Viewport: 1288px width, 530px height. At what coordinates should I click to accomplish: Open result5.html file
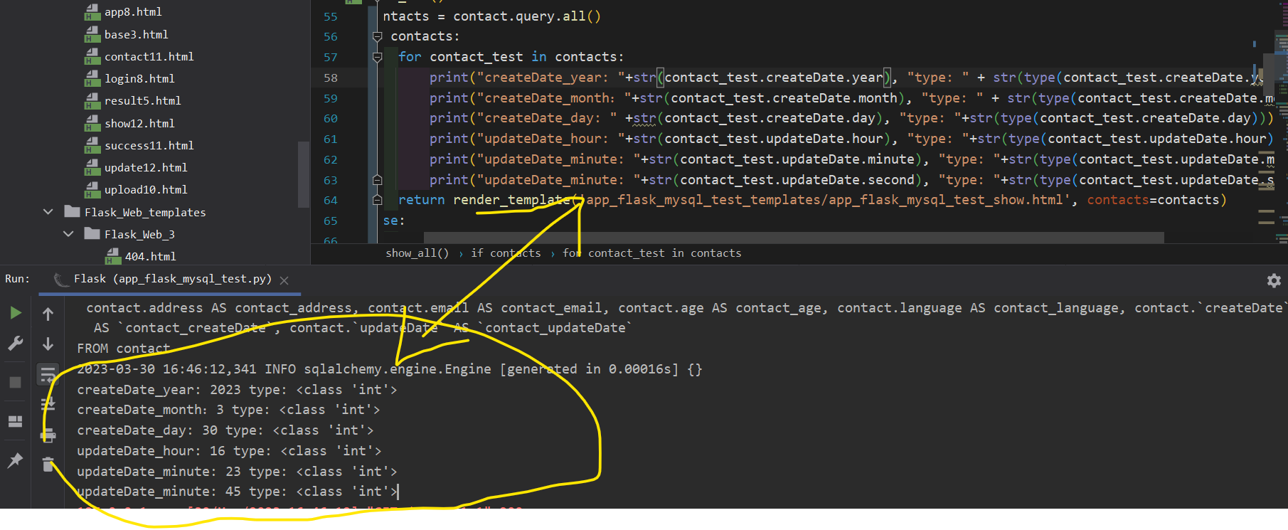(142, 101)
